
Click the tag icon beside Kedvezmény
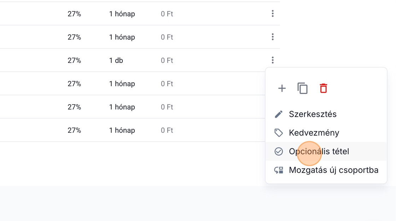tap(279, 133)
